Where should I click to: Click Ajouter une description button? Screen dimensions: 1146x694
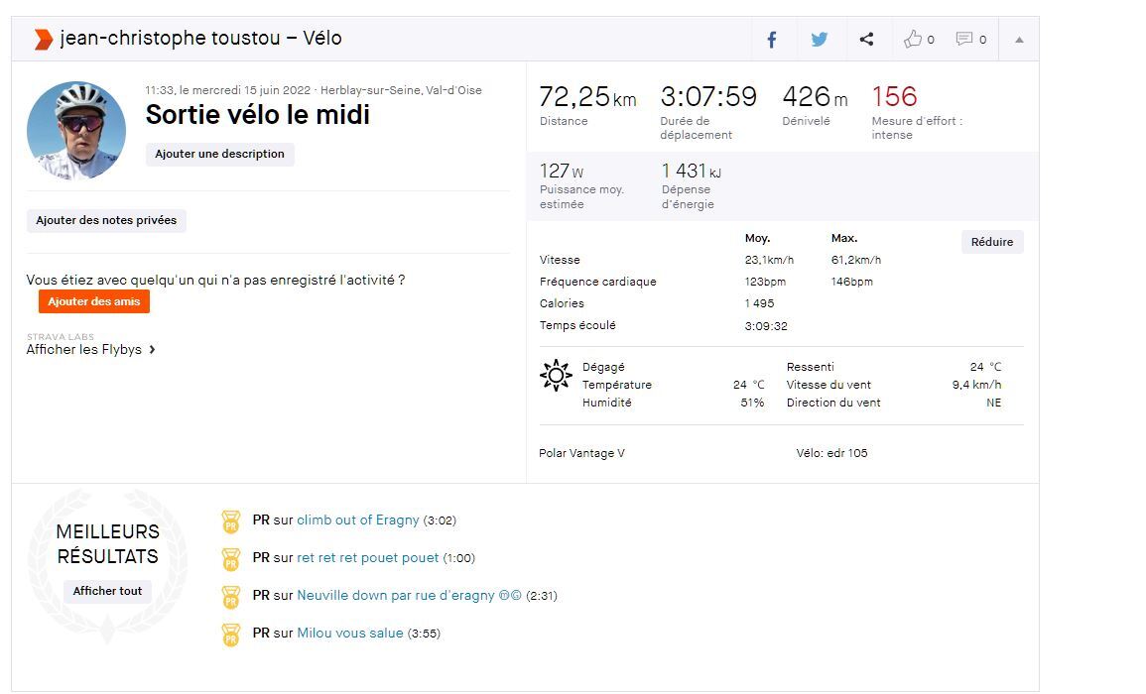[x=219, y=154]
